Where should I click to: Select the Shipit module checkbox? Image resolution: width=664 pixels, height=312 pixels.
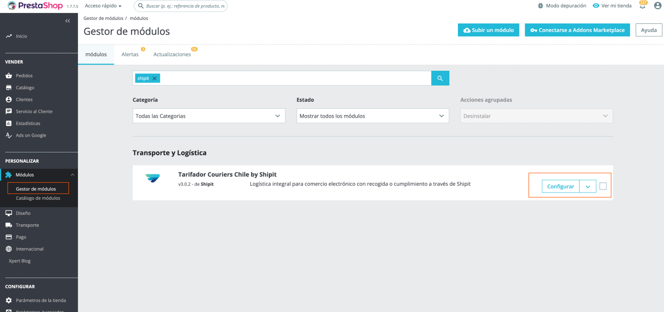click(x=603, y=186)
